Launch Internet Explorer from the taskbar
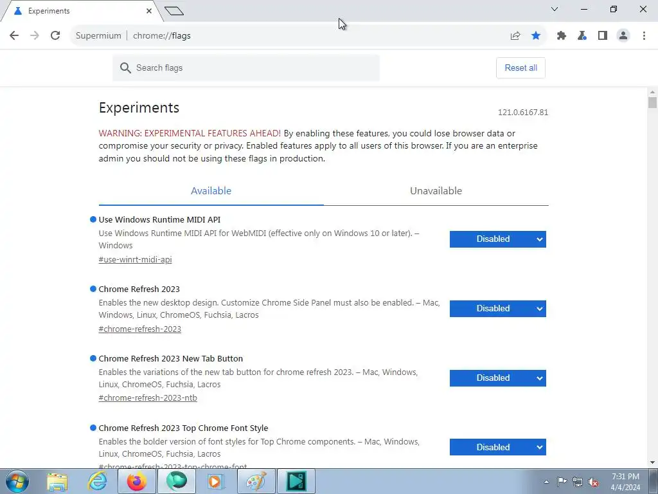The height and width of the screenshot is (494, 658). pos(98,481)
